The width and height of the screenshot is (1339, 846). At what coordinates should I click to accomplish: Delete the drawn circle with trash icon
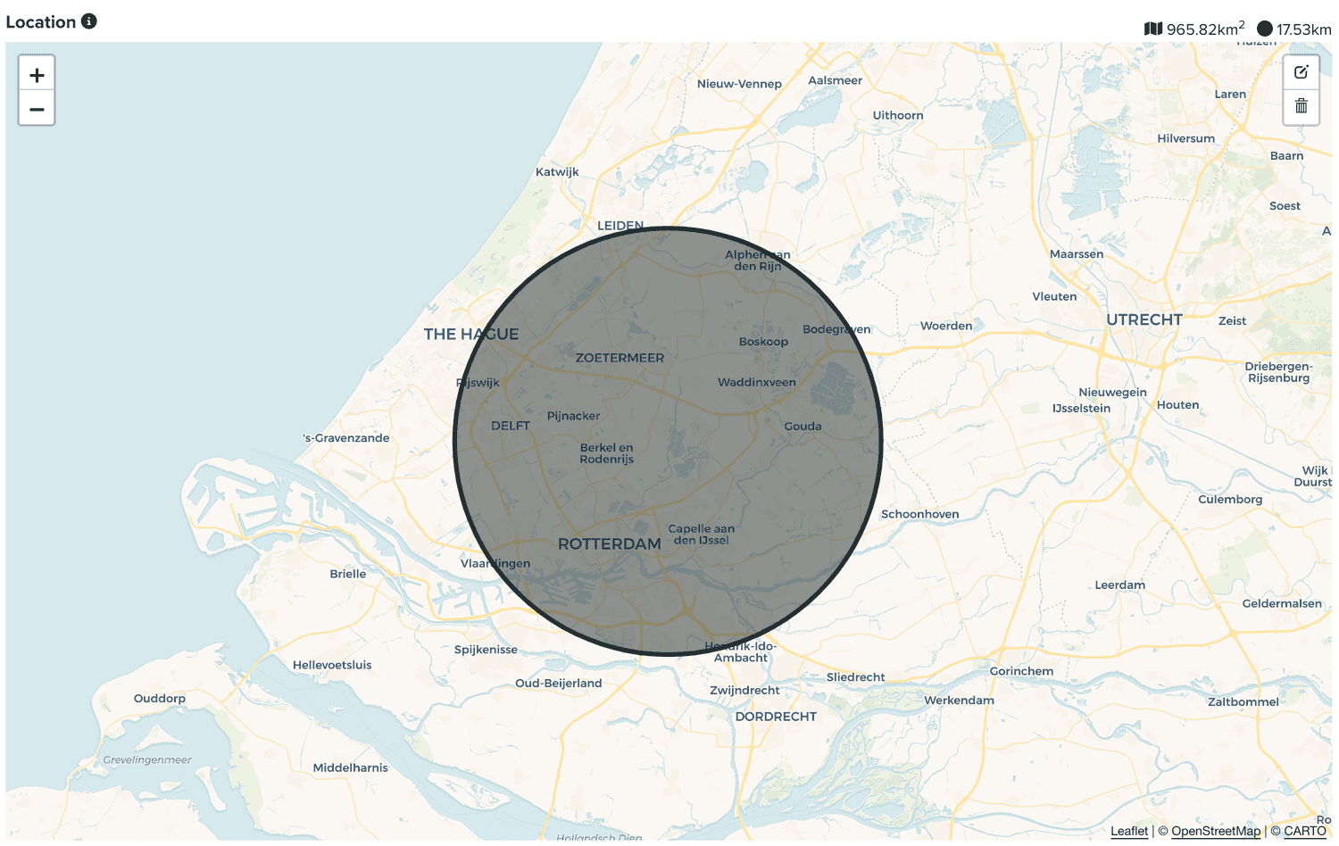coord(1301,106)
